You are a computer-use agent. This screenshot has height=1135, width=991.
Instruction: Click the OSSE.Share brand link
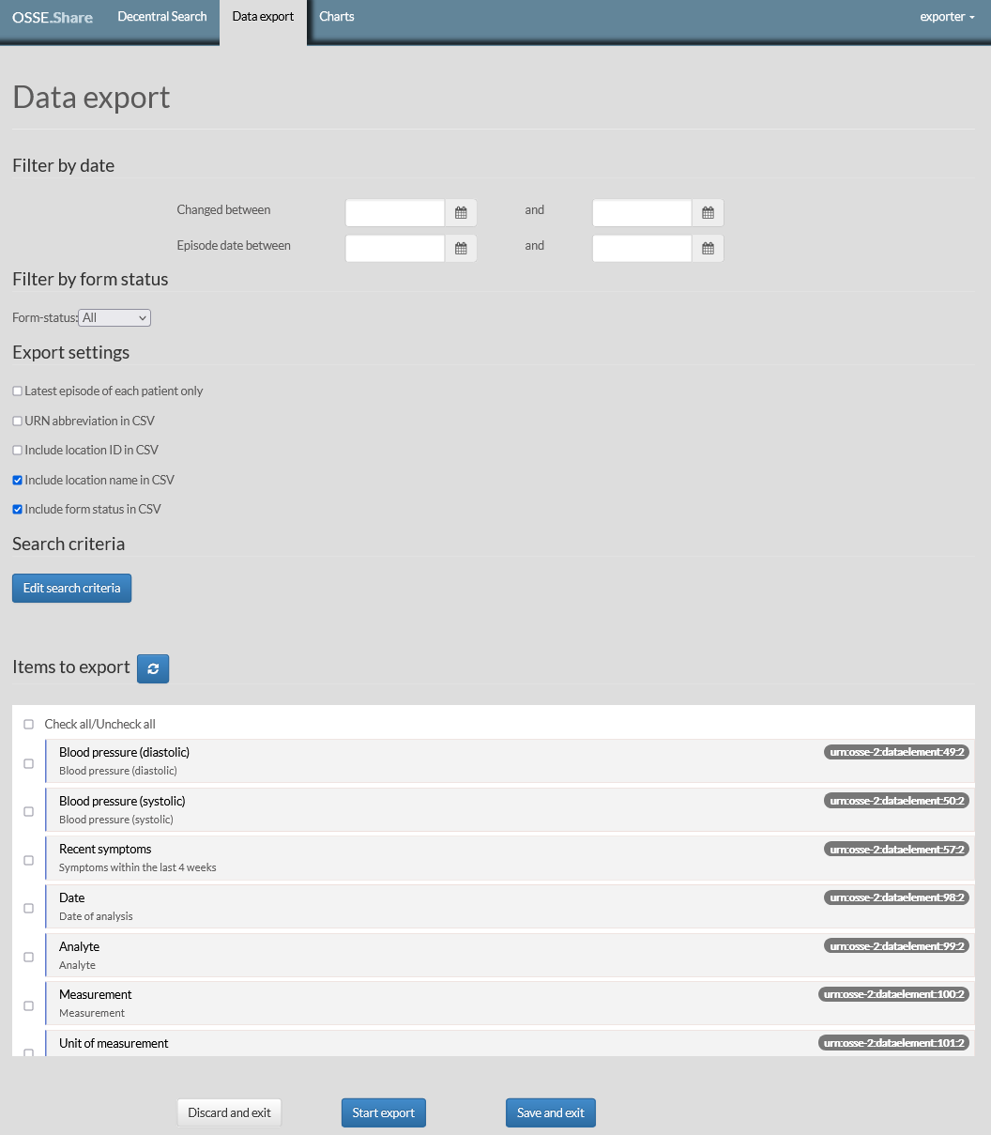click(x=53, y=17)
